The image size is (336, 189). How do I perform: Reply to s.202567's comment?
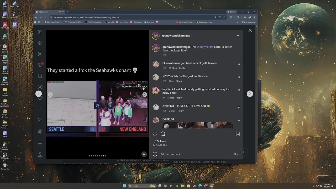pyautogui.click(x=179, y=81)
